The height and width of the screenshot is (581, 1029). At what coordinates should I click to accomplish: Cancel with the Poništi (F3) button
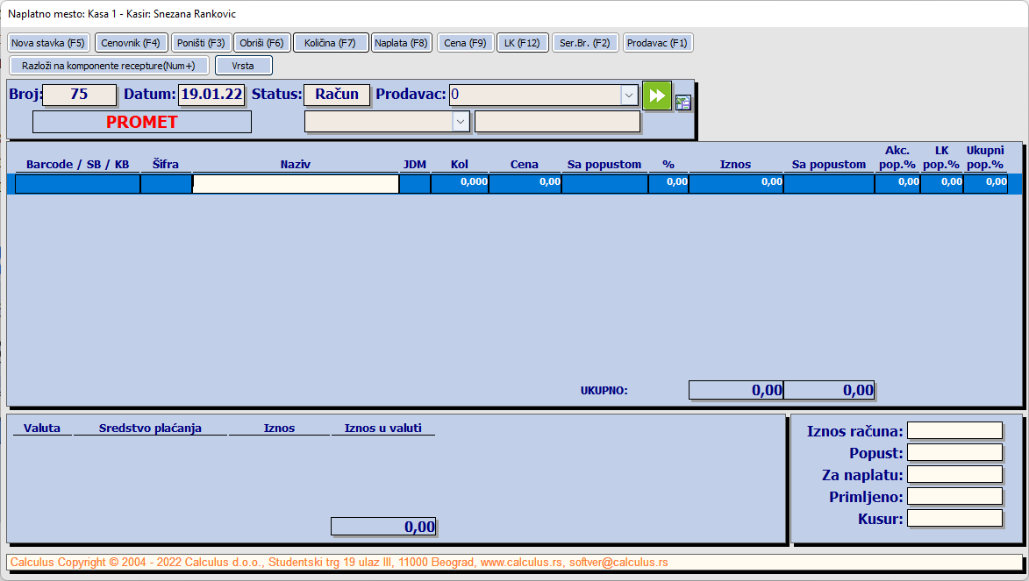tap(201, 43)
